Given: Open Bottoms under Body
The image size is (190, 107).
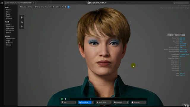Looking at the screenshot, I should (x=9, y=43).
